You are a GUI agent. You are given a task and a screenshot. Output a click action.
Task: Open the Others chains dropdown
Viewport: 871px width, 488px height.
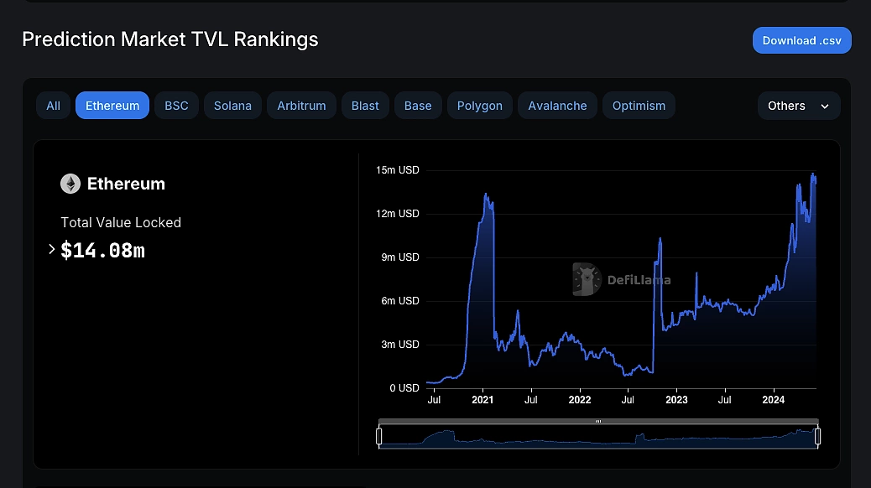pos(798,106)
